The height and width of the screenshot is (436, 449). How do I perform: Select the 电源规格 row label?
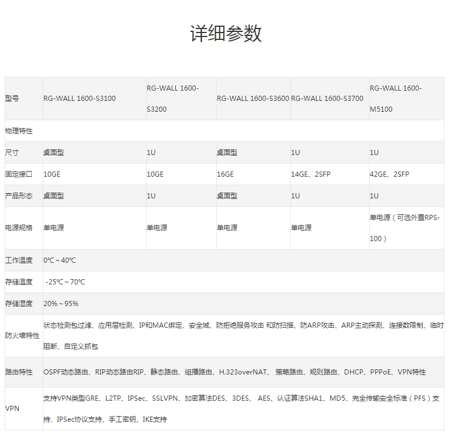click(19, 228)
